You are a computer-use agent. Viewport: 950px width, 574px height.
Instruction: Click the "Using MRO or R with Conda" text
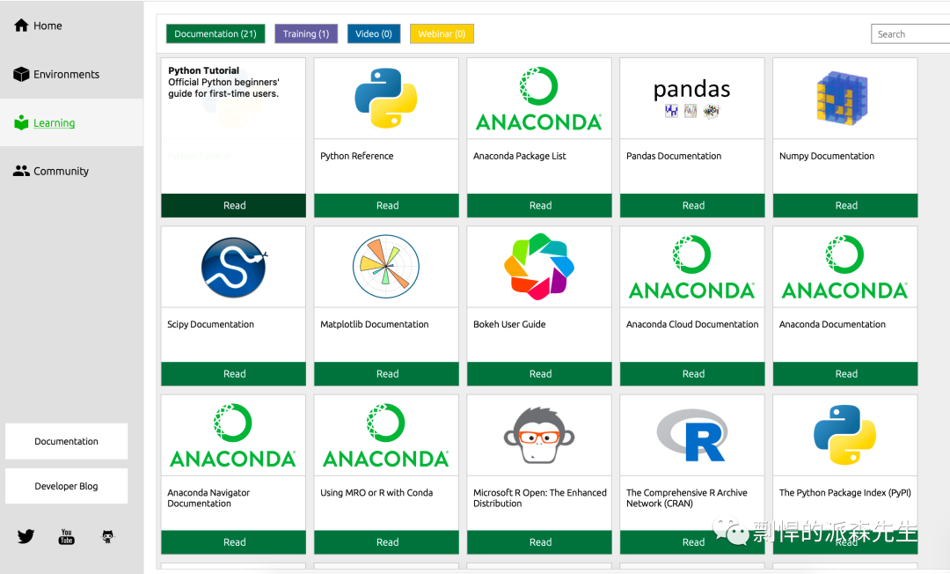(x=376, y=493)
